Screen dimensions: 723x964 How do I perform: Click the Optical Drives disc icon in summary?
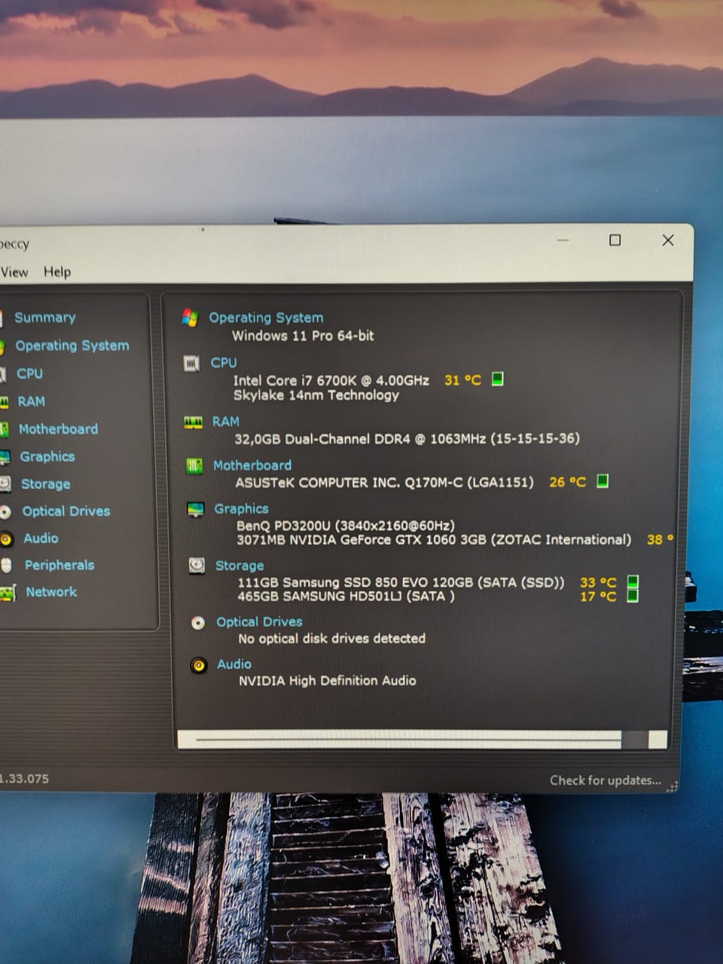coord(198,623)
